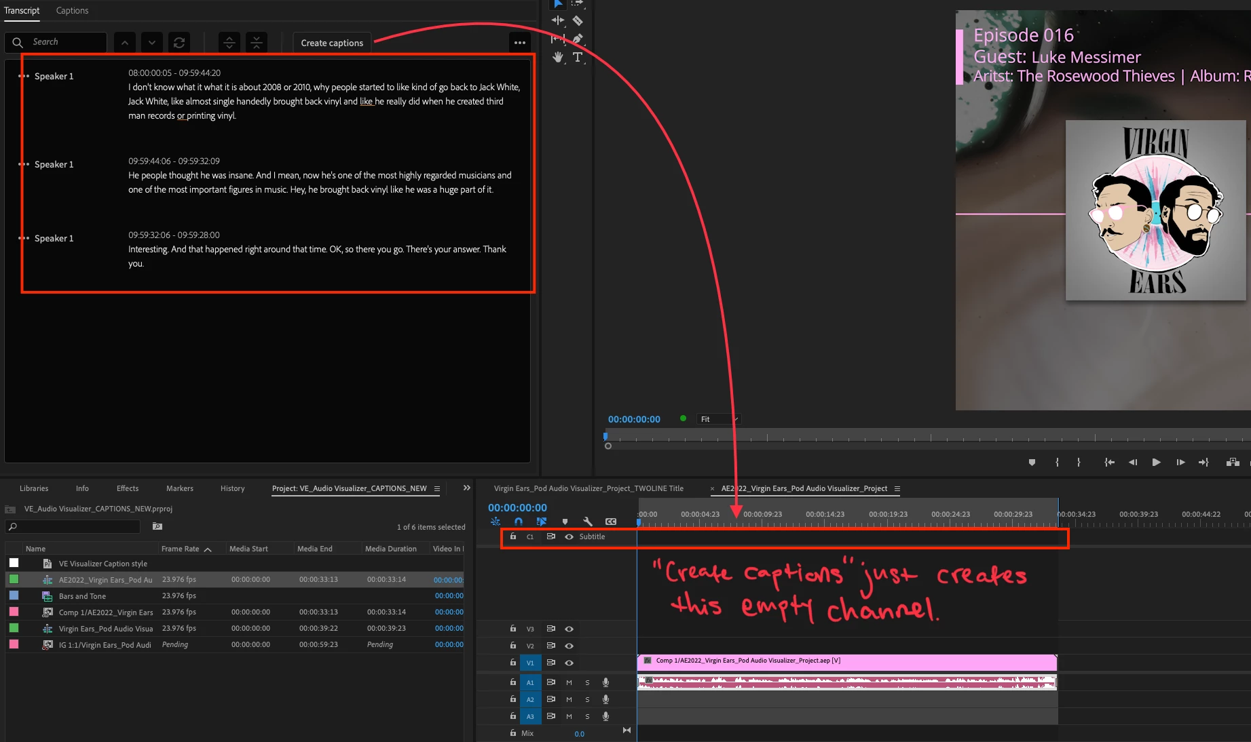Click pink label swatch of IG 1:1 item
1251x742 pixels.
tap(14, 644)
